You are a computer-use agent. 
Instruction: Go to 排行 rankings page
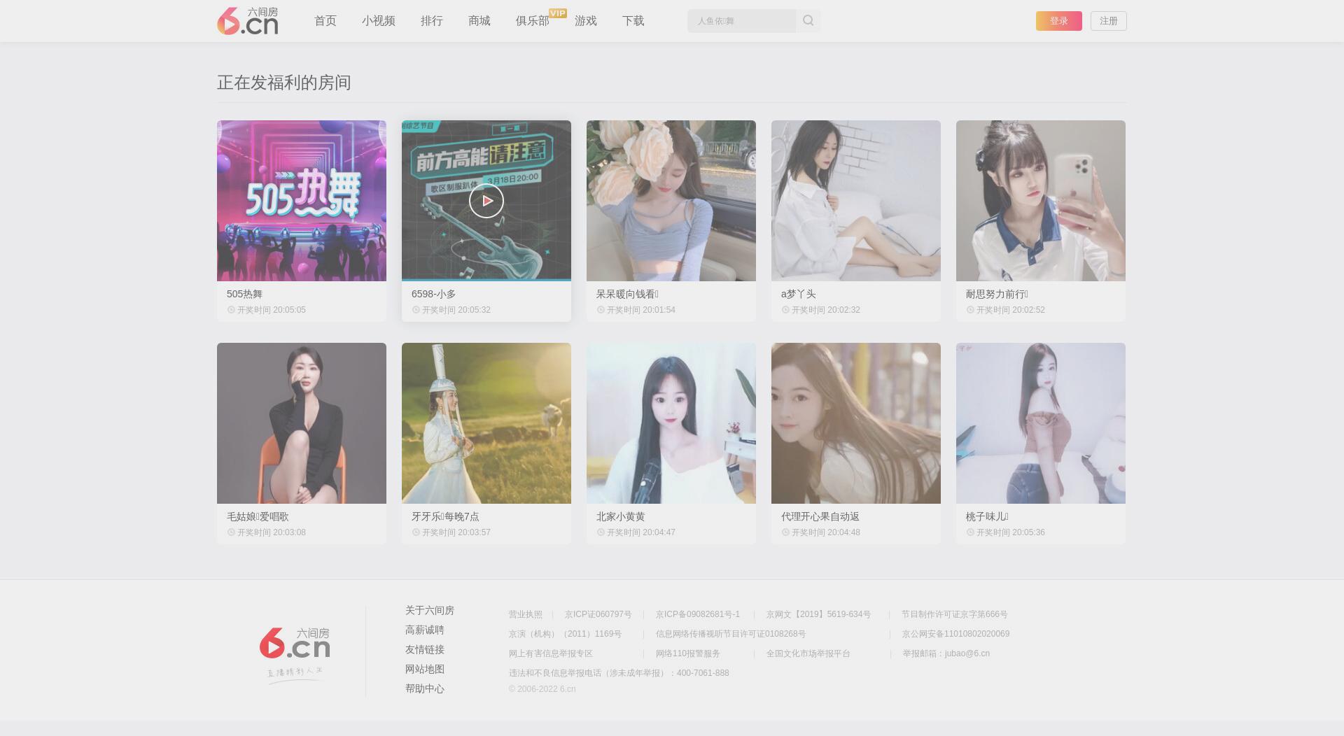click(x=432, y=21)
